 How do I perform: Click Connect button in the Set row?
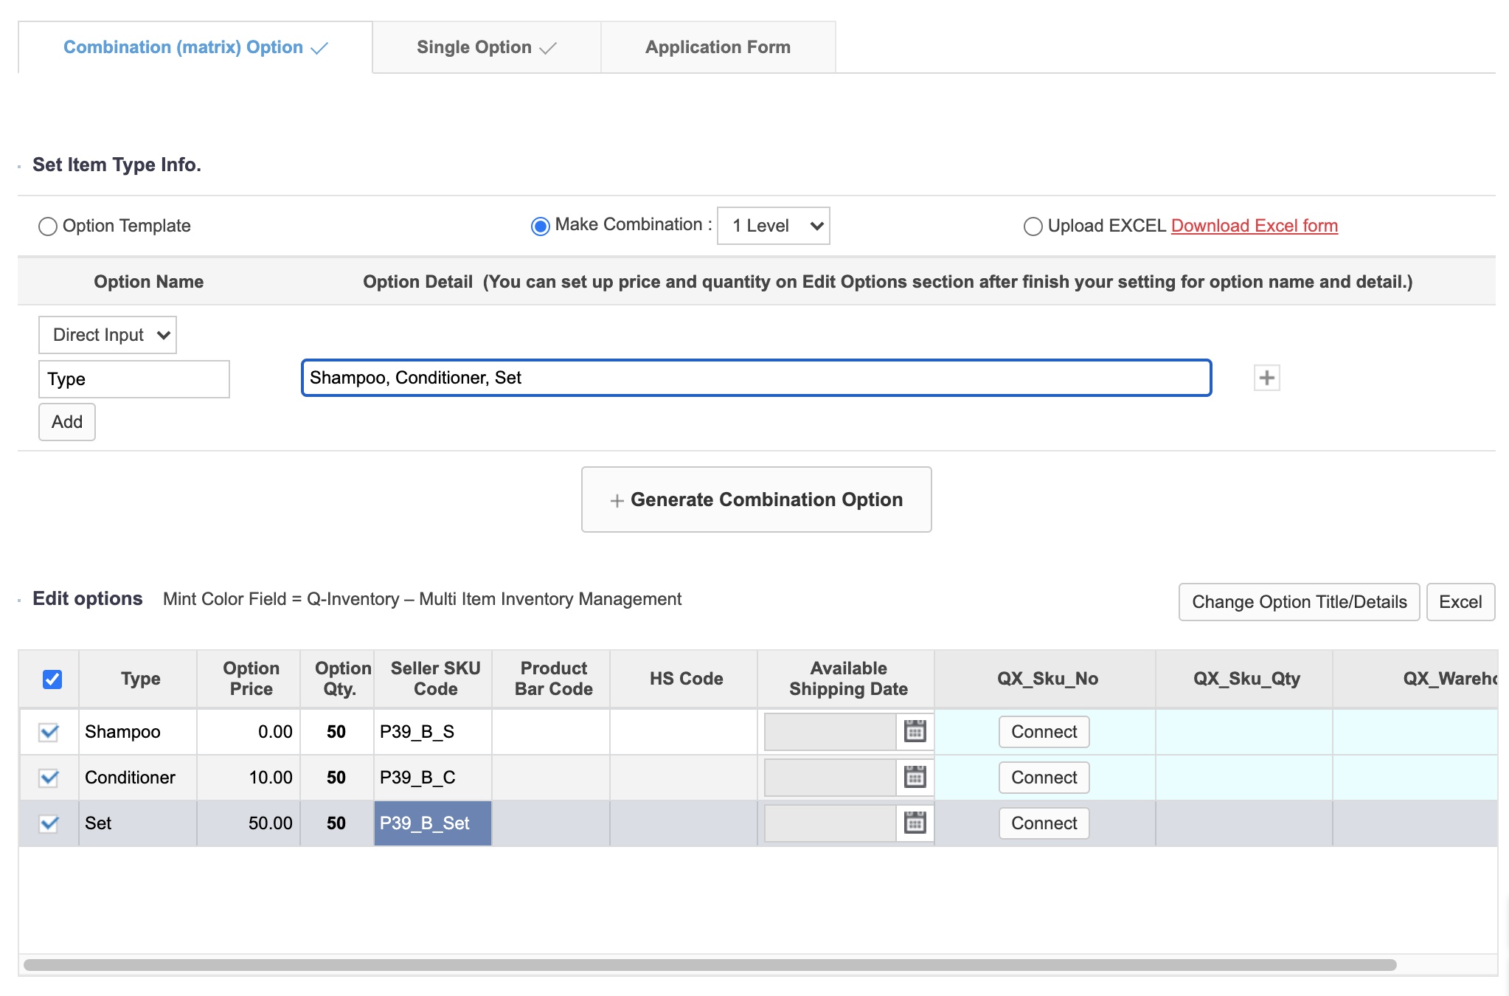pyautogui.click(x=1044, y=823)
